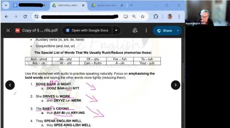Click table cell 'For – fuh'
This screenshot has width=230, height=128.
click(x=120, y=59)
